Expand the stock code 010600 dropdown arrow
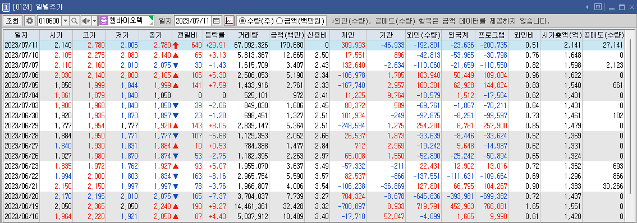Screen dimensions: 637x223 (65, 21)
